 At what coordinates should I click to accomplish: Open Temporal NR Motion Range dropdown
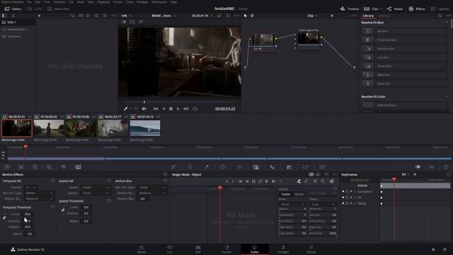(39, 199)
